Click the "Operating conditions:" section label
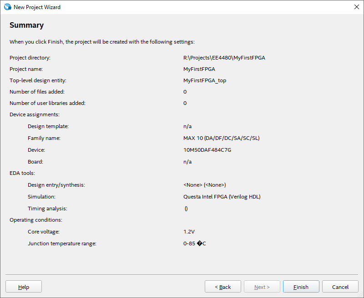Screen dimensions: 364x298 click(36, 220)
